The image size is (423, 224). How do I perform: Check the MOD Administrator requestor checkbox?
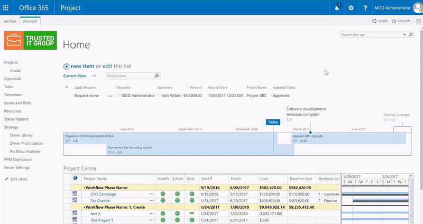click(119, 96)
